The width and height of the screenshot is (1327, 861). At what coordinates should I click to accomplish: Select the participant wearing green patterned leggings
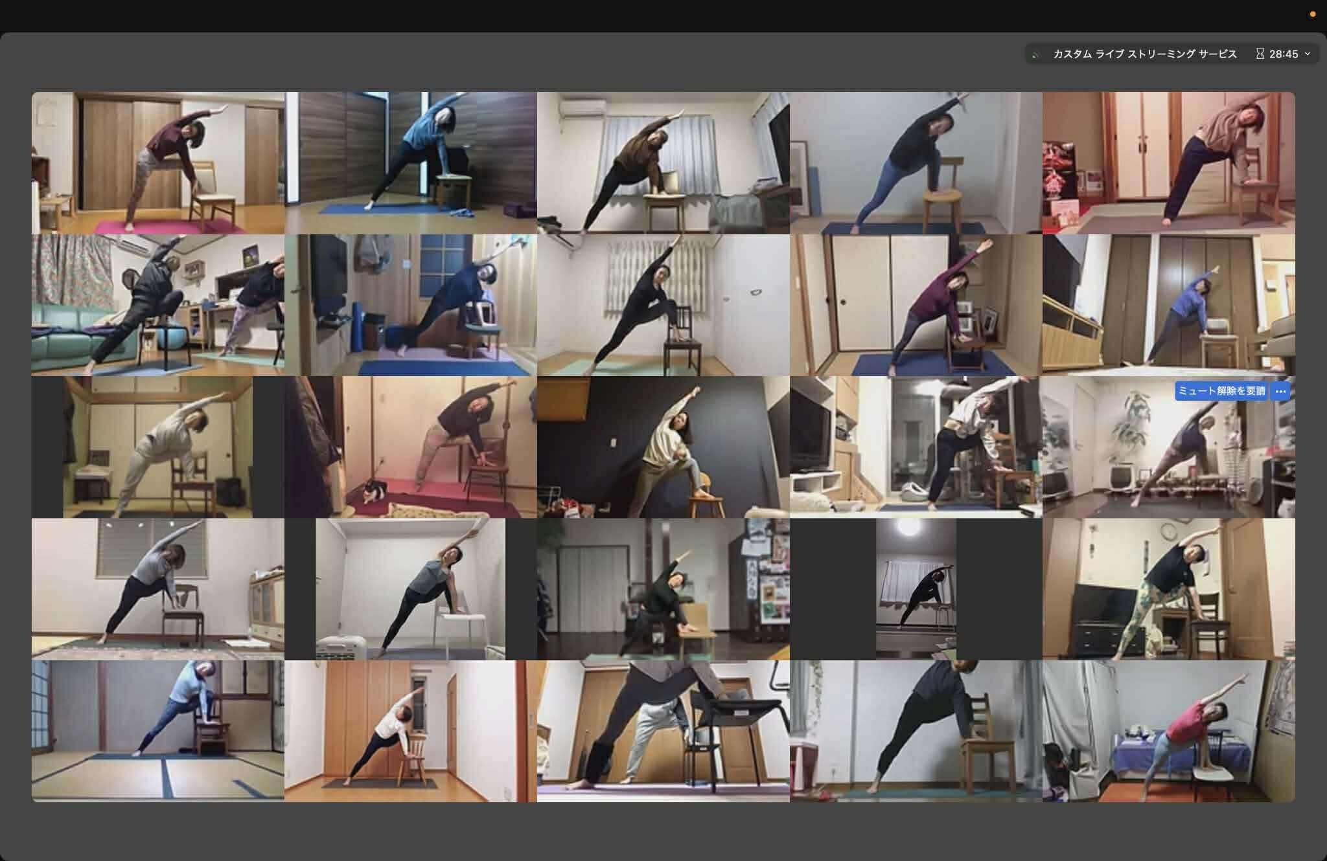coord(1168,589)
